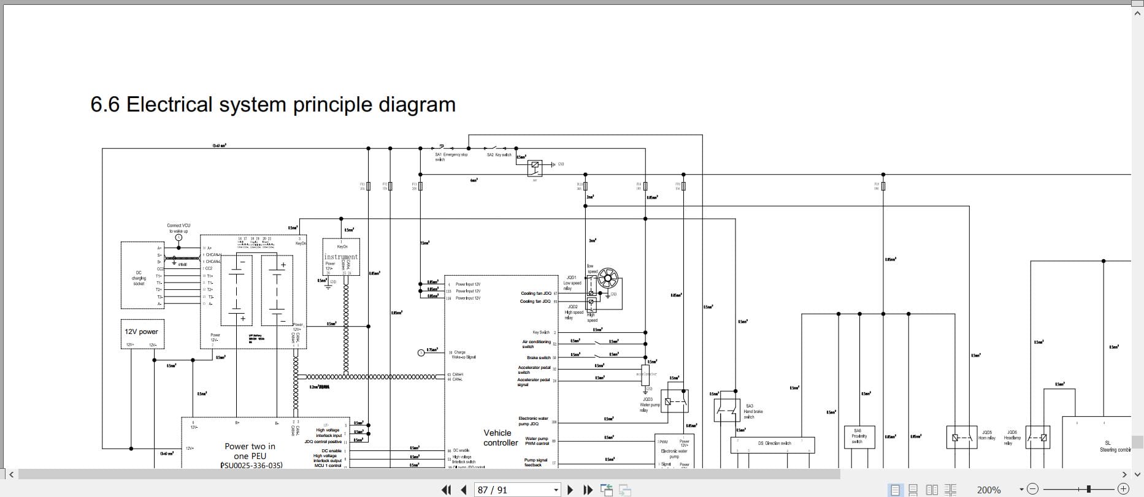Screen dimensions: 1144x497
Task: Click the previous view icon
Action: 607,490
